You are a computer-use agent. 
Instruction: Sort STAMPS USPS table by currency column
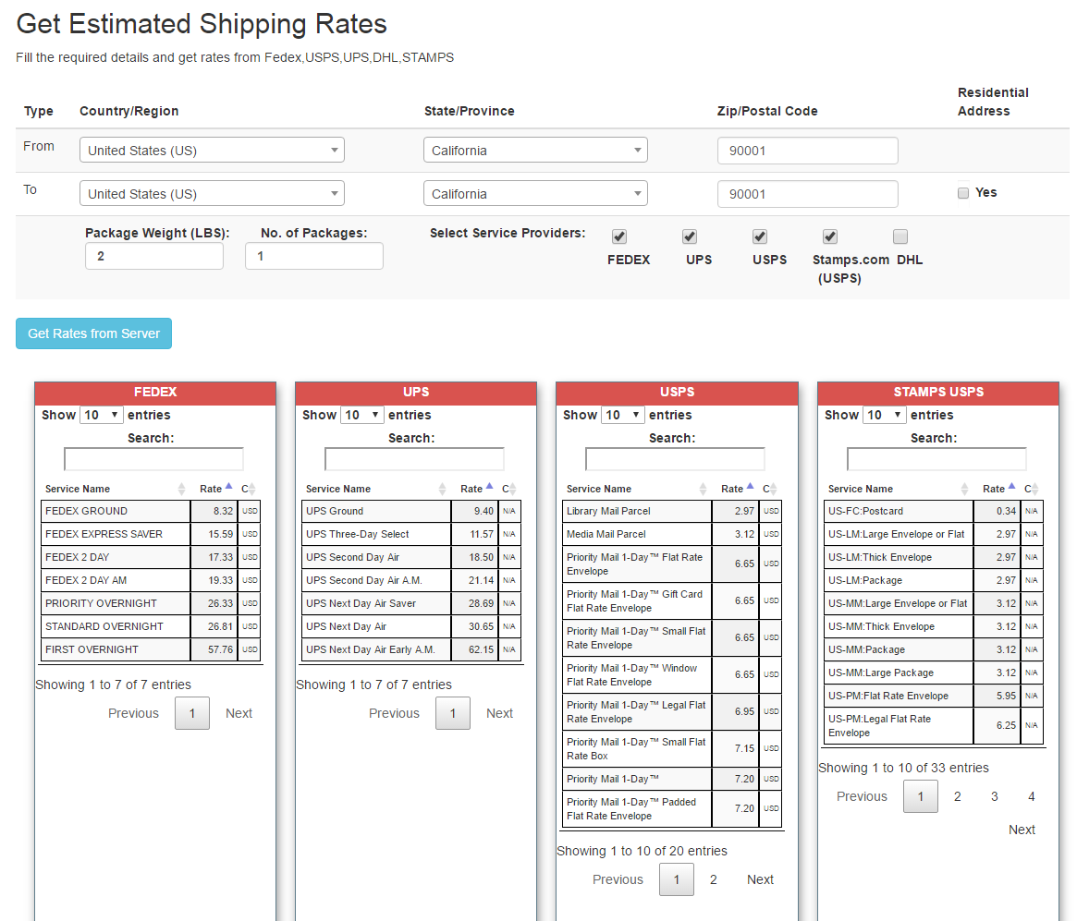(x=1032, y=489)
